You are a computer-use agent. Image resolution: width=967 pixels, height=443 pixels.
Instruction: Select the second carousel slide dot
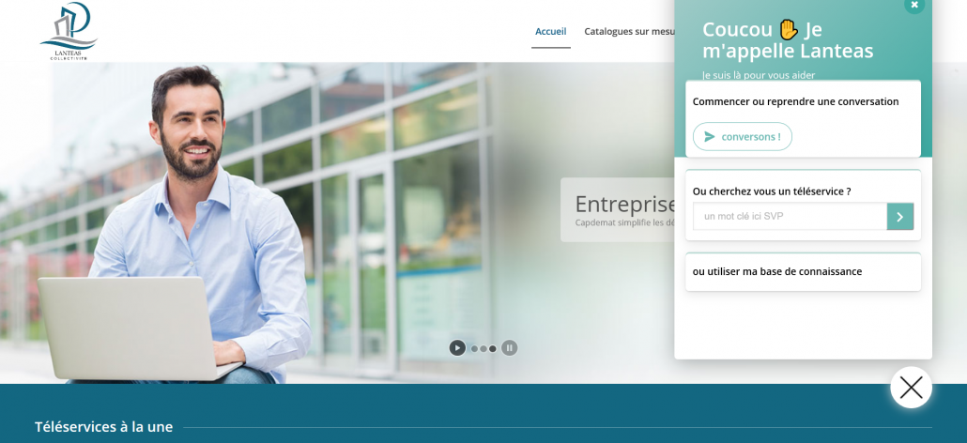pos(483,349)
